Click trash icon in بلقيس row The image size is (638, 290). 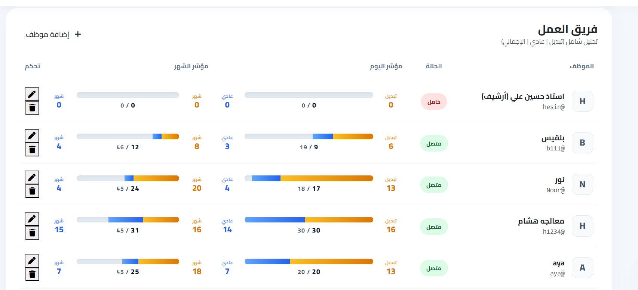pos(32,149)
